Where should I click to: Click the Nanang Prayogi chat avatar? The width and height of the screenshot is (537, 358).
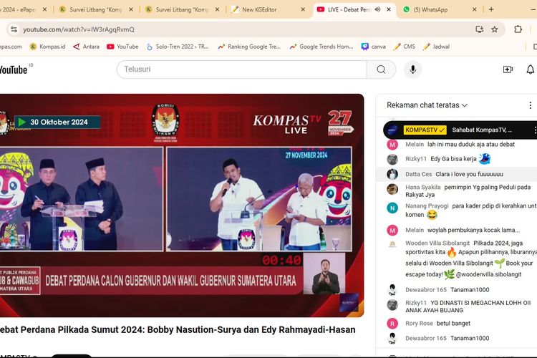pos(392,208)
